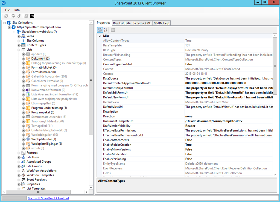Click the globe icon in the toolbar
The height and width of the screenshot is (202, 280).
coord(13,16)
